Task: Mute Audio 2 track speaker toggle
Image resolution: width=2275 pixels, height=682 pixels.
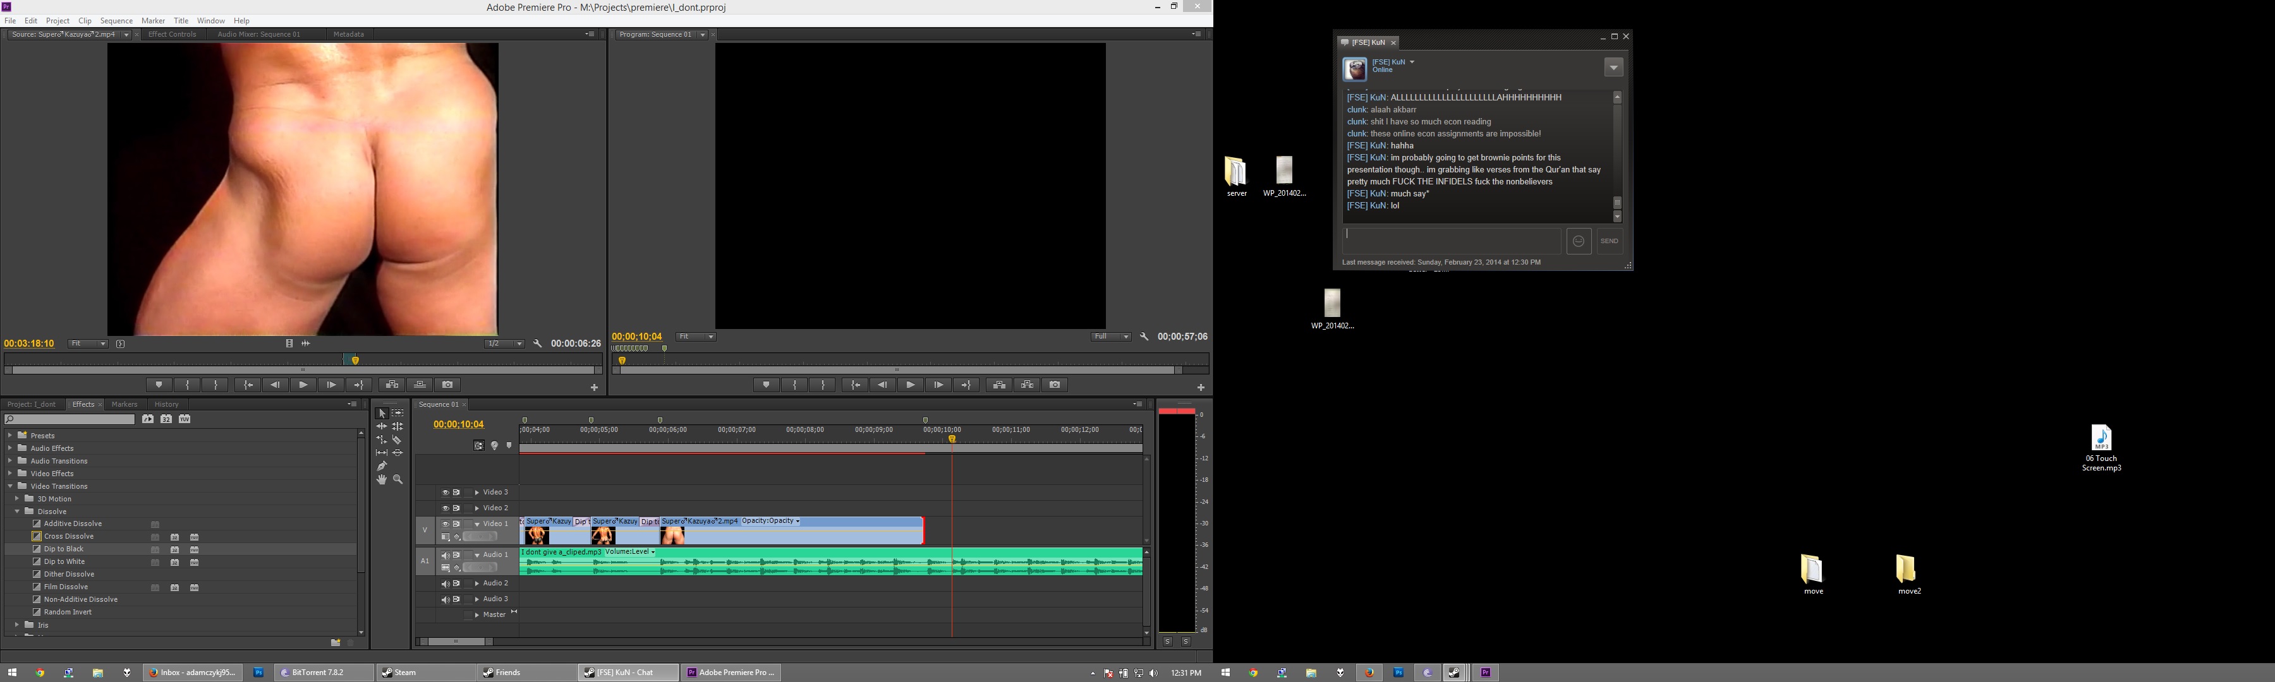Action: click(x=445, y=583)
